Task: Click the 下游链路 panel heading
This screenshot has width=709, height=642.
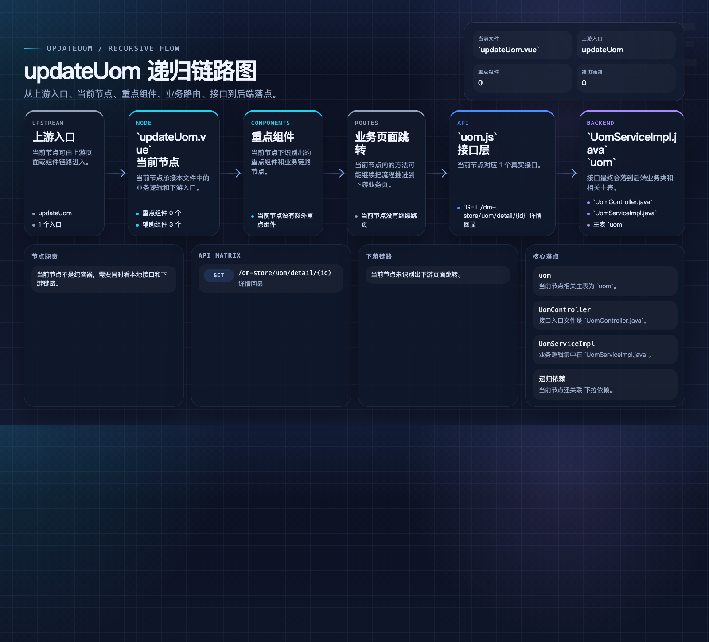Action: 378,256
